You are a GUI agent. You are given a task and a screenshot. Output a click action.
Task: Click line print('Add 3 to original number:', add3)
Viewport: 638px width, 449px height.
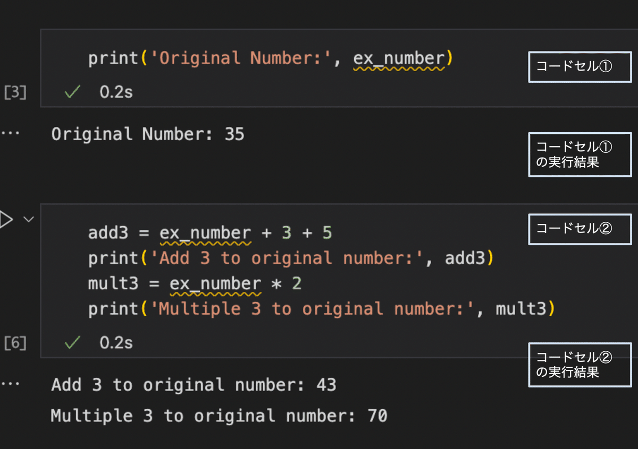(x=291, y=258)
